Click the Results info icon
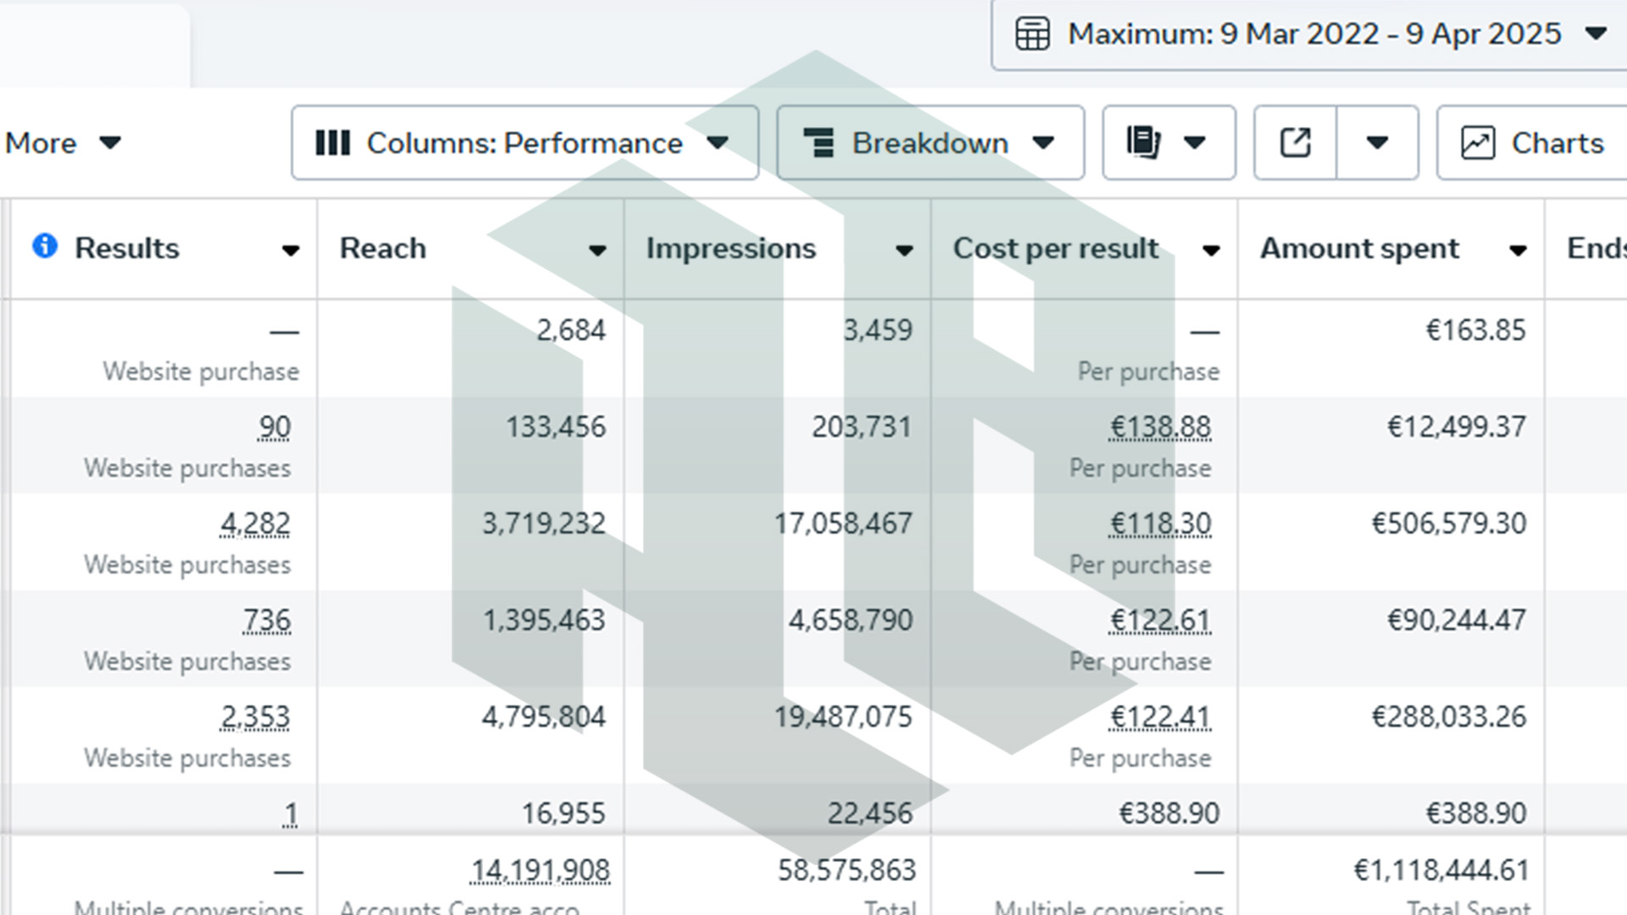This screenshot has width=1627, height=915. [x=45, y=246]
